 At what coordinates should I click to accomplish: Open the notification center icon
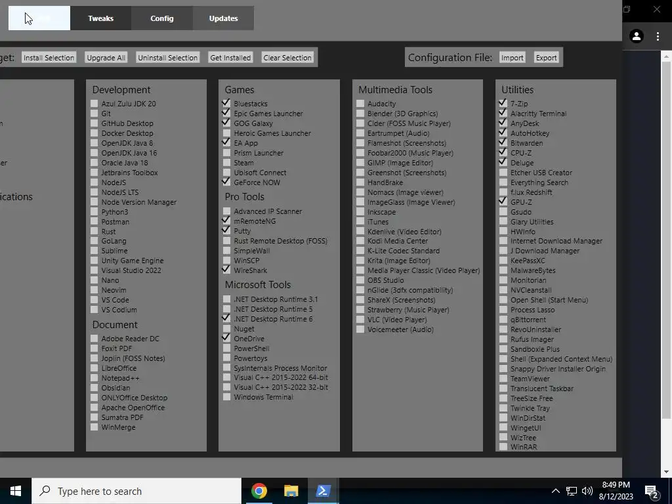[x=652, y=491]
